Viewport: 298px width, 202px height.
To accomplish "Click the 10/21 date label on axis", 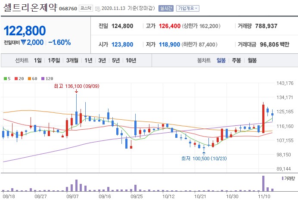I will [x=200, y=196].
